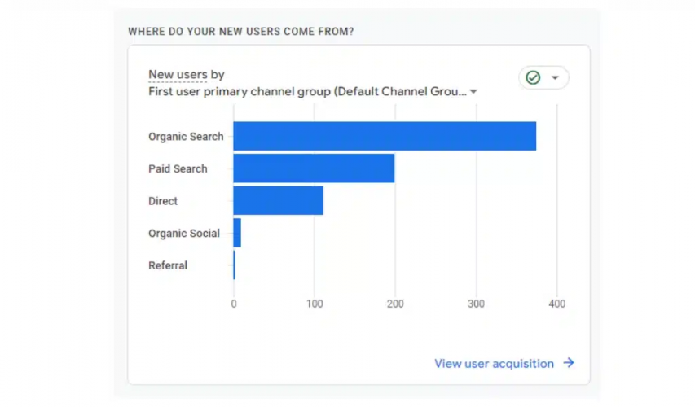Click the green checkmark data quality icon
This screenshot has height=407, width=695.
pos(534,77)
